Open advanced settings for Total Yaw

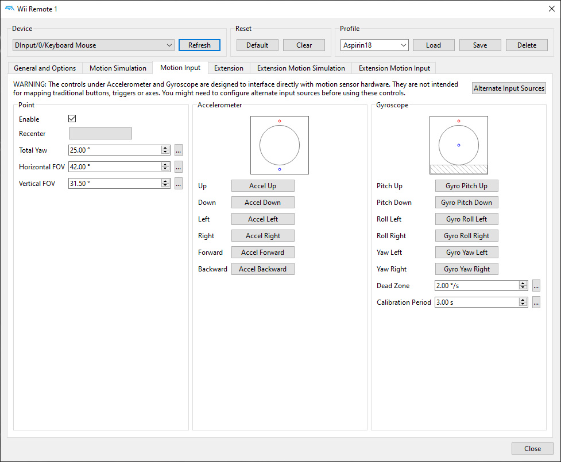tap(179, 150)
